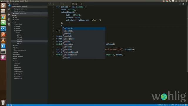
Task: Open the Debug view in the activity bar
Action: pyautogui.click(x=9, y=19)
